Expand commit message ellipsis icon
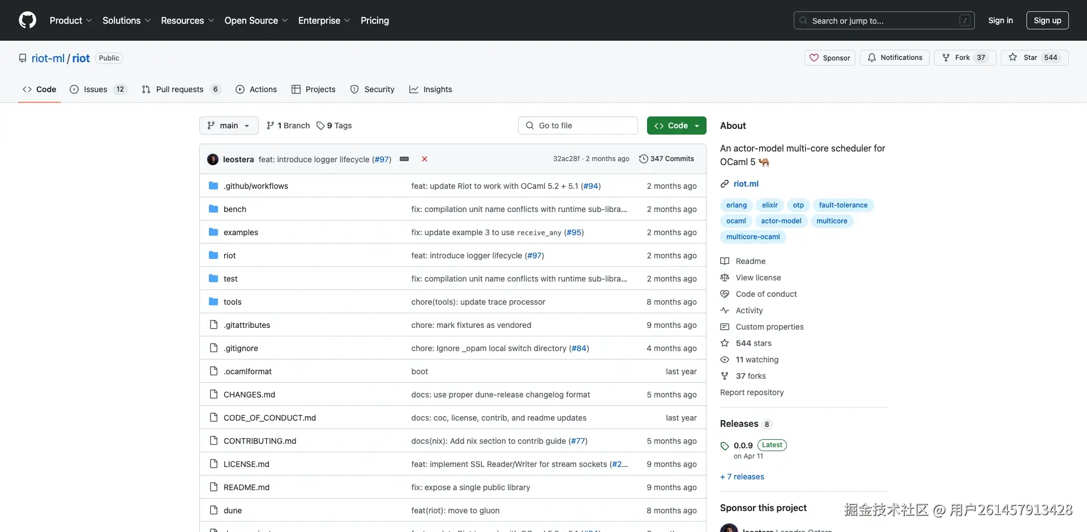This screenshot has width=1087, height=532. (404, 159)
